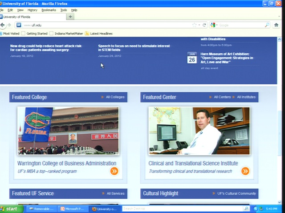
Task: Click the page scrollbar down arrow
Action: pos(279,202)
